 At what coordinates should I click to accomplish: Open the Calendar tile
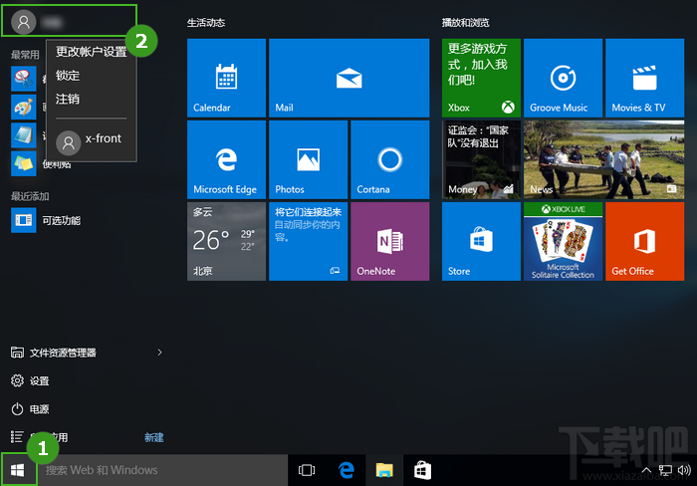pyautogui.click(x=226, y=78)
